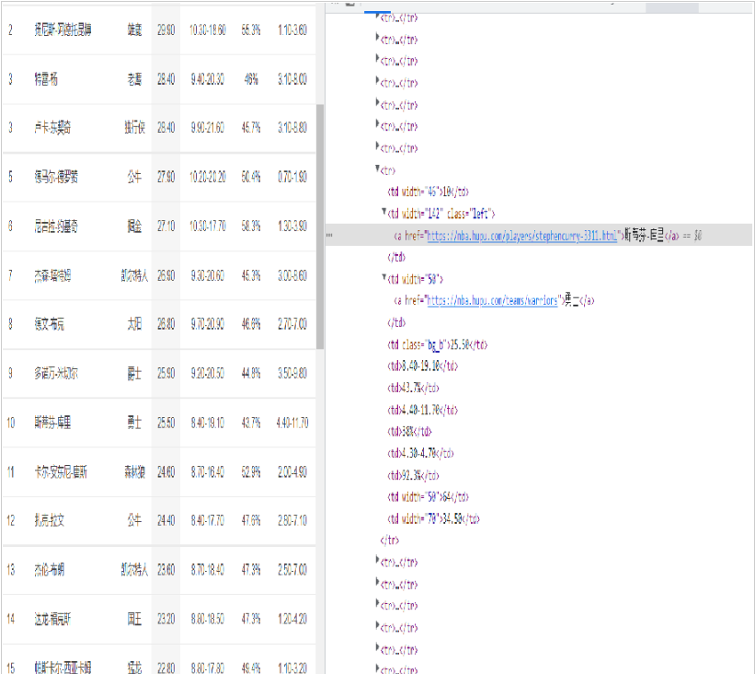This screenshot has height=674, width=755.
Task: Click the 29.90 points cell in the table
Action: tap(166, 29)
